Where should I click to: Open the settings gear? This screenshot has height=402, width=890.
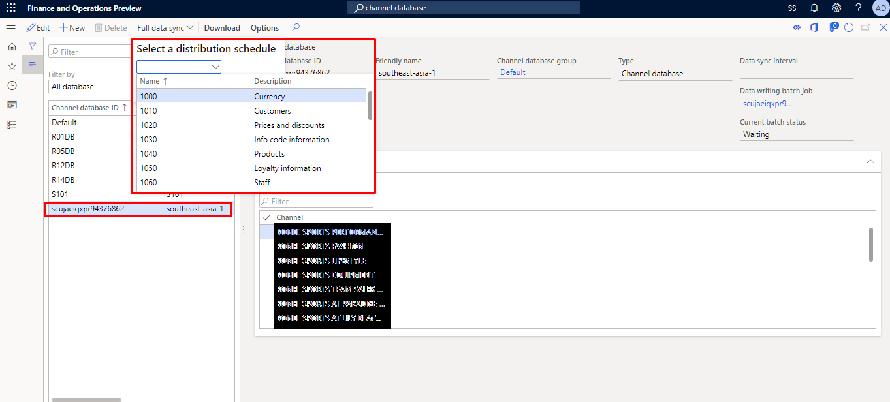(x=836, y=8)
